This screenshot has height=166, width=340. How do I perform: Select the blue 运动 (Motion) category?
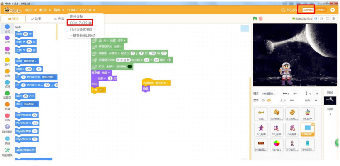click(x=7, y=28)
